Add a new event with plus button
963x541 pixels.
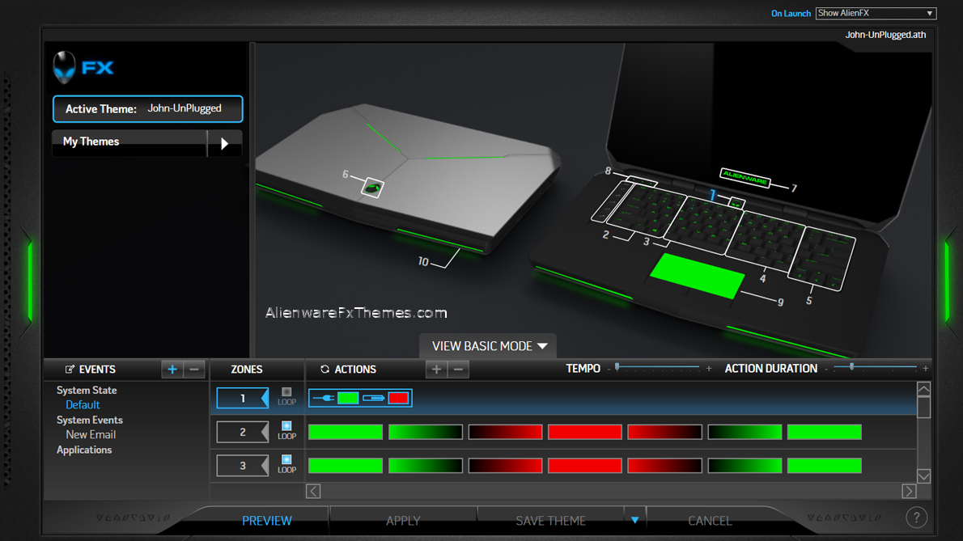click(172, 370)
